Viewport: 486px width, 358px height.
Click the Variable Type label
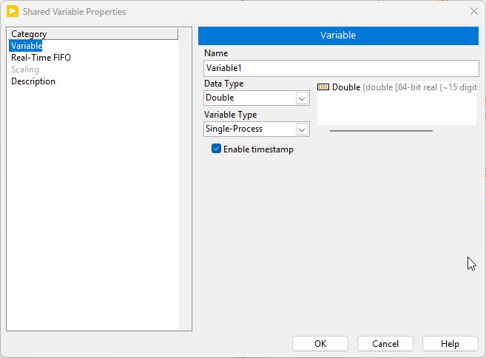[230, 115]
